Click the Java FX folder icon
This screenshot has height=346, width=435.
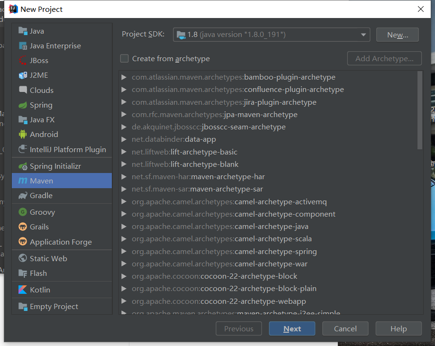coord(23,119)
